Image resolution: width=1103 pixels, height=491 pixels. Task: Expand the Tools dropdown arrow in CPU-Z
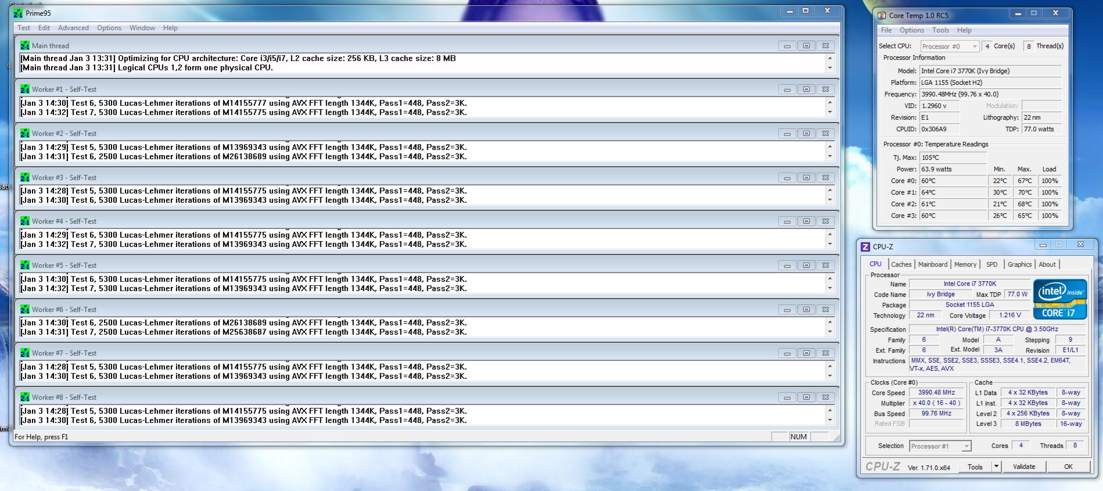[996, 467]
